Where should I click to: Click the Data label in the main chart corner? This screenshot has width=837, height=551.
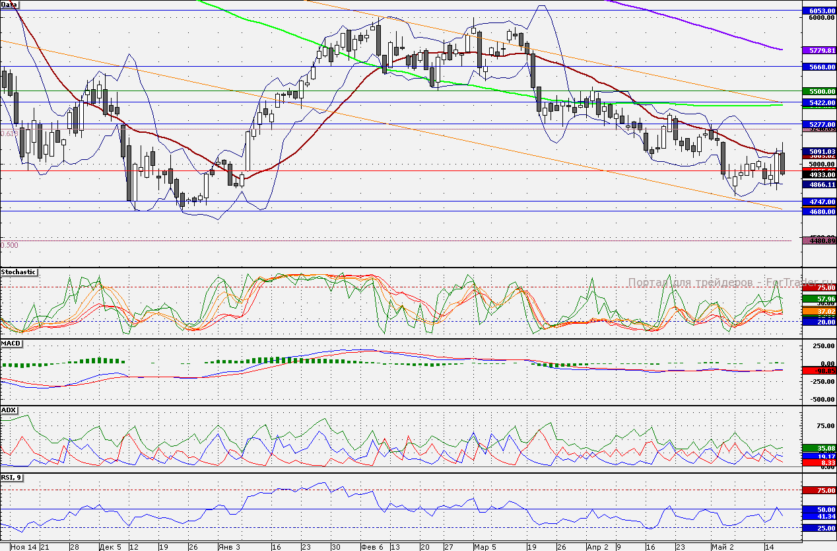click(10, 4)
